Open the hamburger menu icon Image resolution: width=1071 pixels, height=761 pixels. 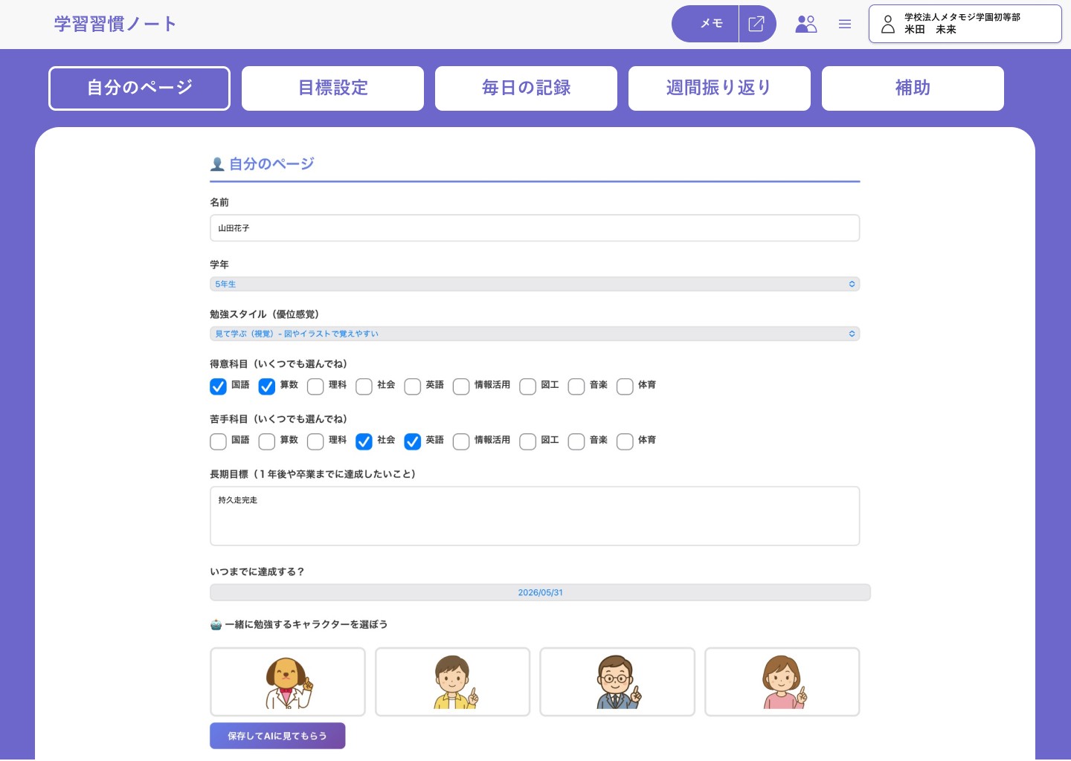[845, 24]
